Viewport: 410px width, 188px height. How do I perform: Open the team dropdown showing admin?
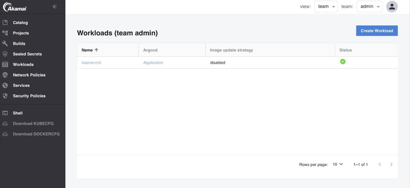pyautogui.click(x=369, y=7)
